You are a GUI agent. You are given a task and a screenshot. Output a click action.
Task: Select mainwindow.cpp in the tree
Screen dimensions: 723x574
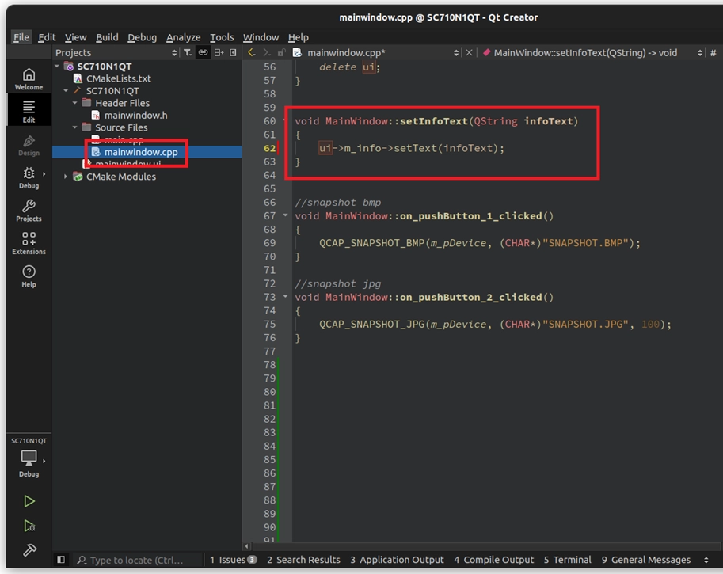coord(141,152)
